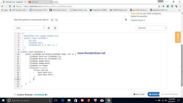Open File Explorer from taskbar
This screenshot has width=183, height=103.
click(69, 100)
